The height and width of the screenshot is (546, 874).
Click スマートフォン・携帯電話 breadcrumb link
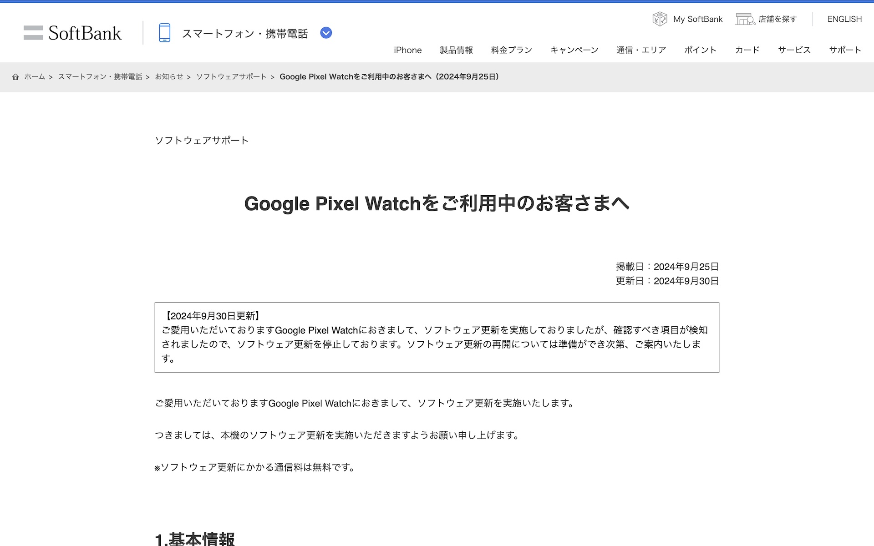(x=100, y=77)
